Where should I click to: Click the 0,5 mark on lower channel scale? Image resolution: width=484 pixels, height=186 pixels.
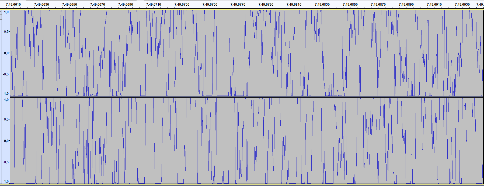point(6,119)
